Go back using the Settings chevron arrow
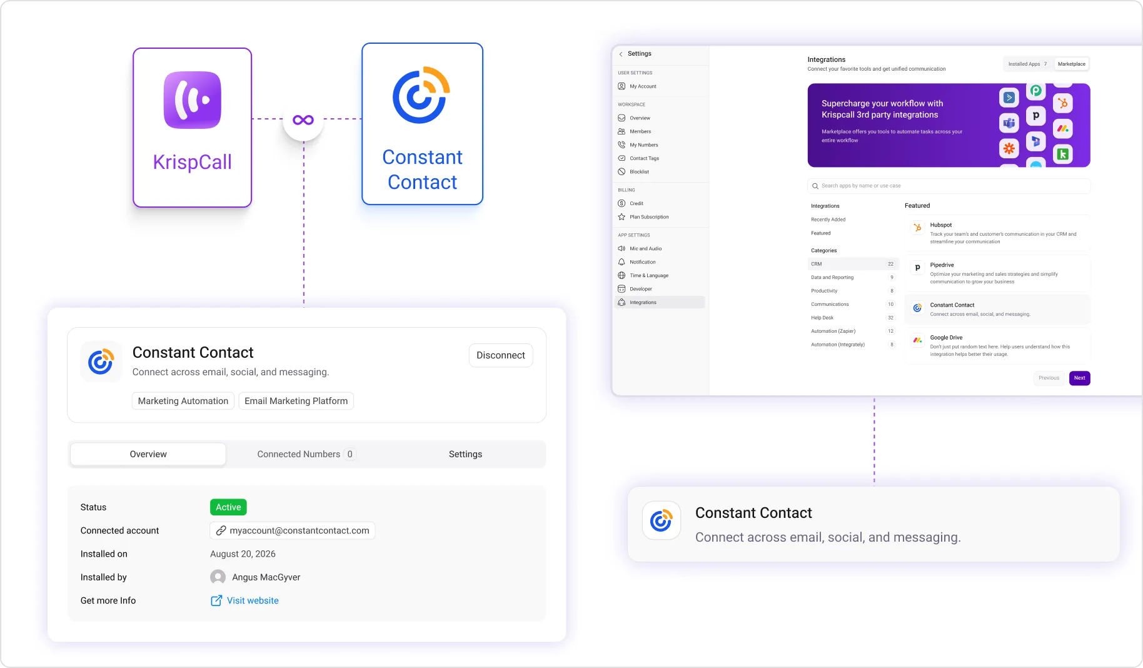Viewport: 1143px width, 668px height. click(621, 54)
